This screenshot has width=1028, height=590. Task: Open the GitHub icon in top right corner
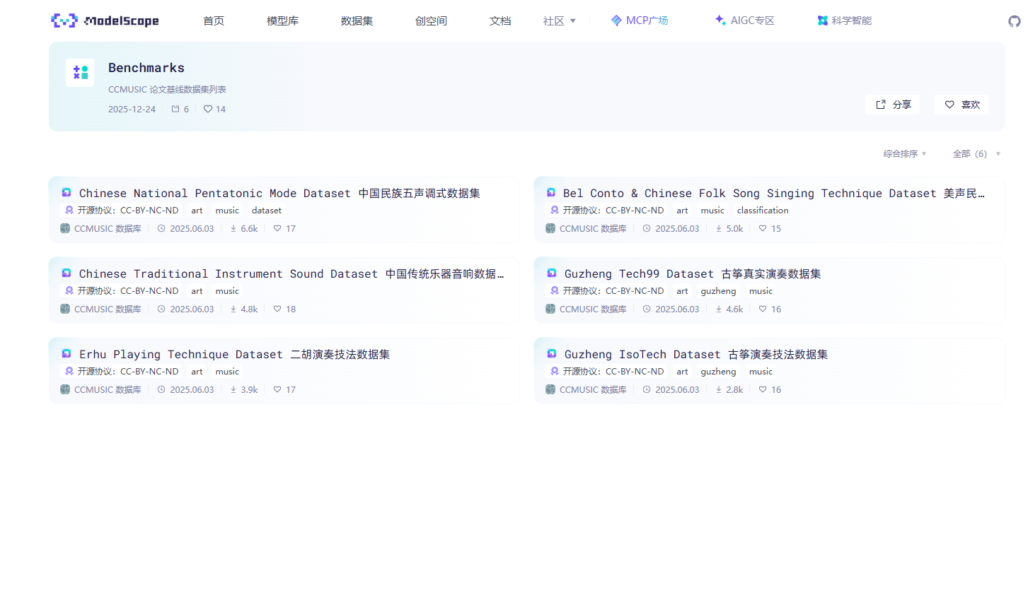(1015, 21)
